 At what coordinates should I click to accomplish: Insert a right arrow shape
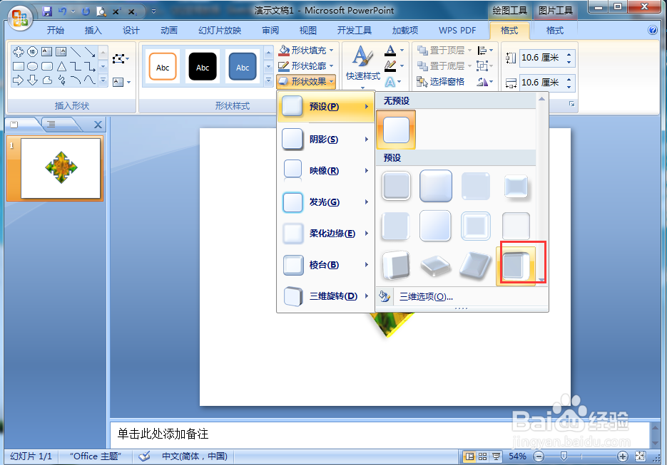coord(19,80)
